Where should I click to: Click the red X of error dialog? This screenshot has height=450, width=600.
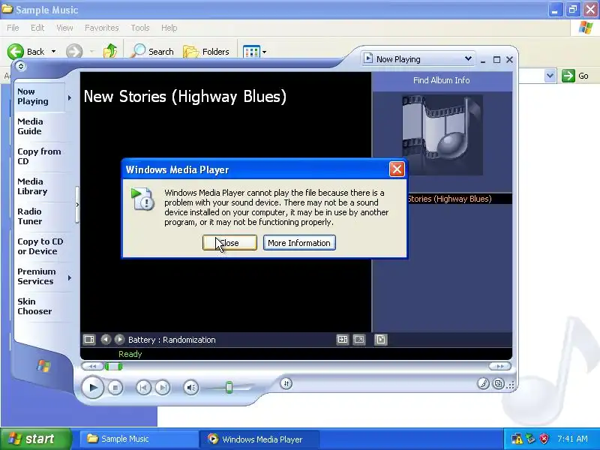(x=397, y=169)
